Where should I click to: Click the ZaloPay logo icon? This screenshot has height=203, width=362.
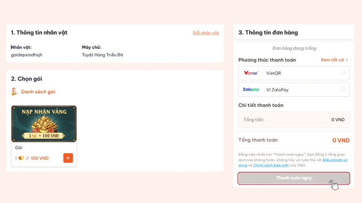[x=251, y=89]
